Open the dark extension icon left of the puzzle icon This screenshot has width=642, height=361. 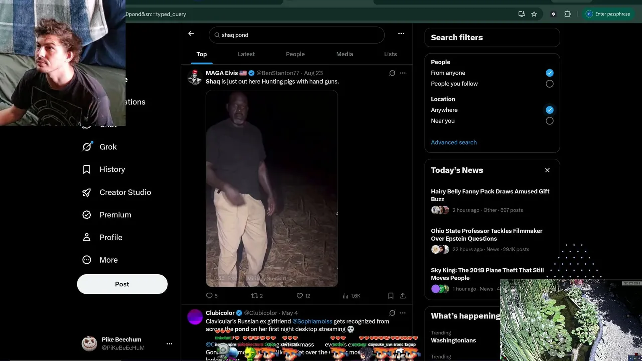[553, 14]
